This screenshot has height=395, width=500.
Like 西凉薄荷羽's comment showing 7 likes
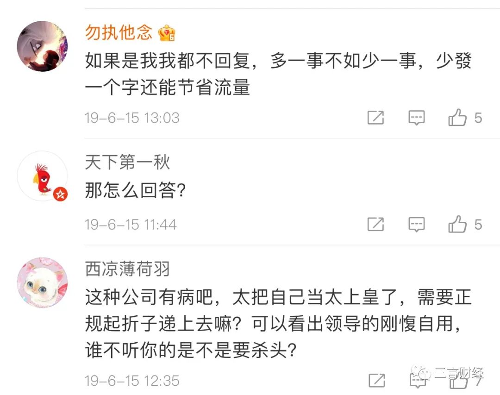[x=458, y=381]
